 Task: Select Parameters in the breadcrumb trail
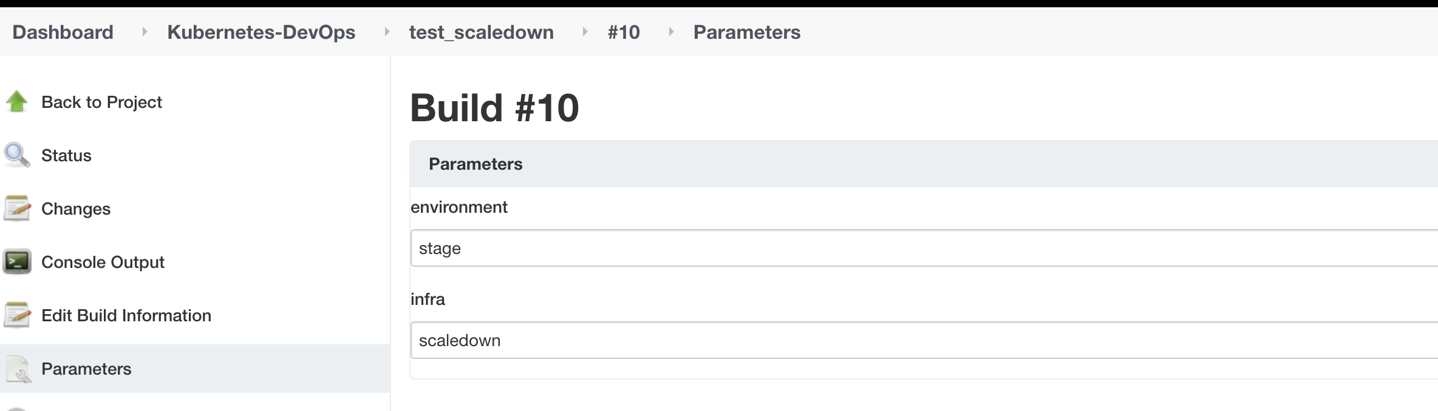click(747, 32)
